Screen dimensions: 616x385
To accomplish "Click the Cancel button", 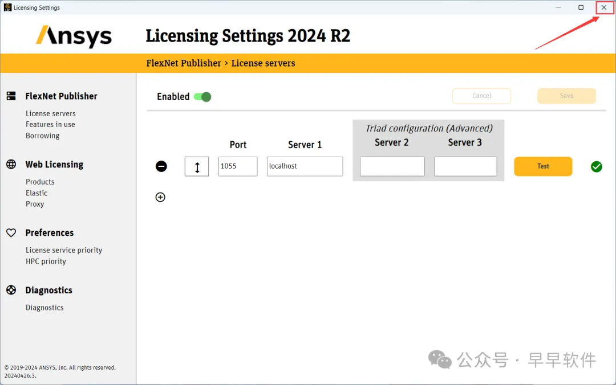I will point(481,96).
